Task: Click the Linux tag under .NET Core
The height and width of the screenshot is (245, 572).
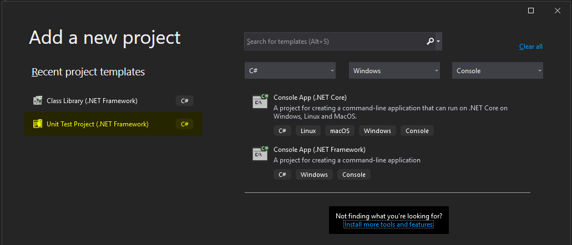Action: 308,130
